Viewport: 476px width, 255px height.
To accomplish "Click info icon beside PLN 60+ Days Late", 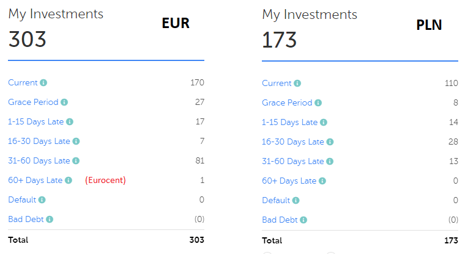I will pyautogui.click(x=322, y=181).
